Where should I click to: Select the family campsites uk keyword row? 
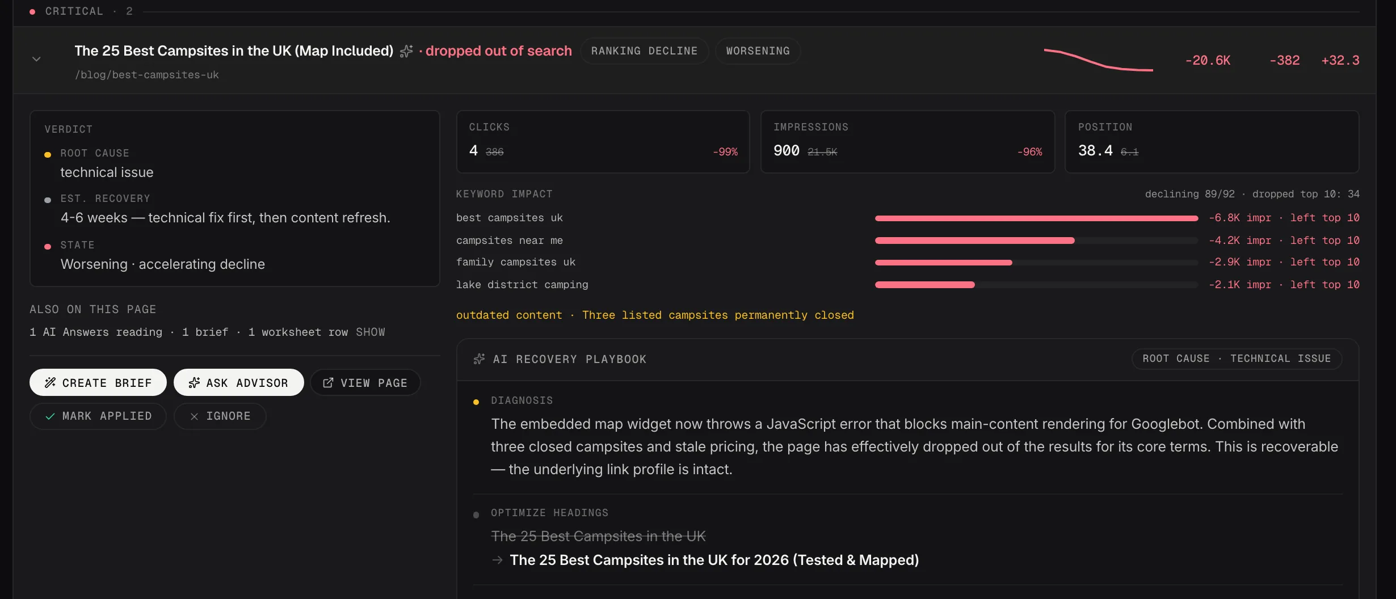pyautogui.click(x=908, y=263)
